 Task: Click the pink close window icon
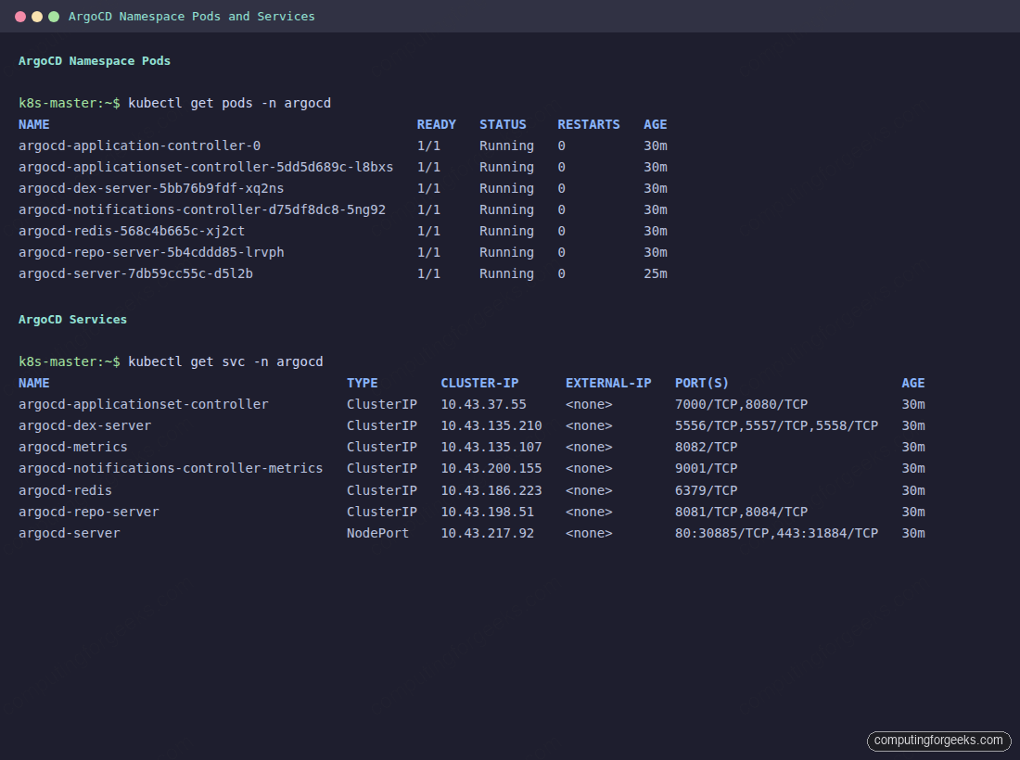click(22, 16)
